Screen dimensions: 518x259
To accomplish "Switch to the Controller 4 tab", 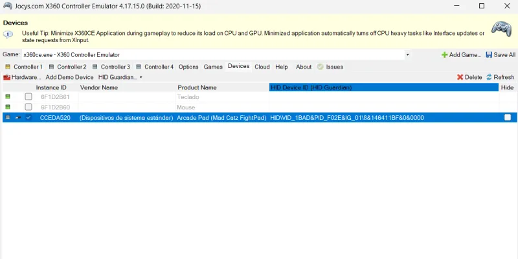I will [x=155, y=67].
